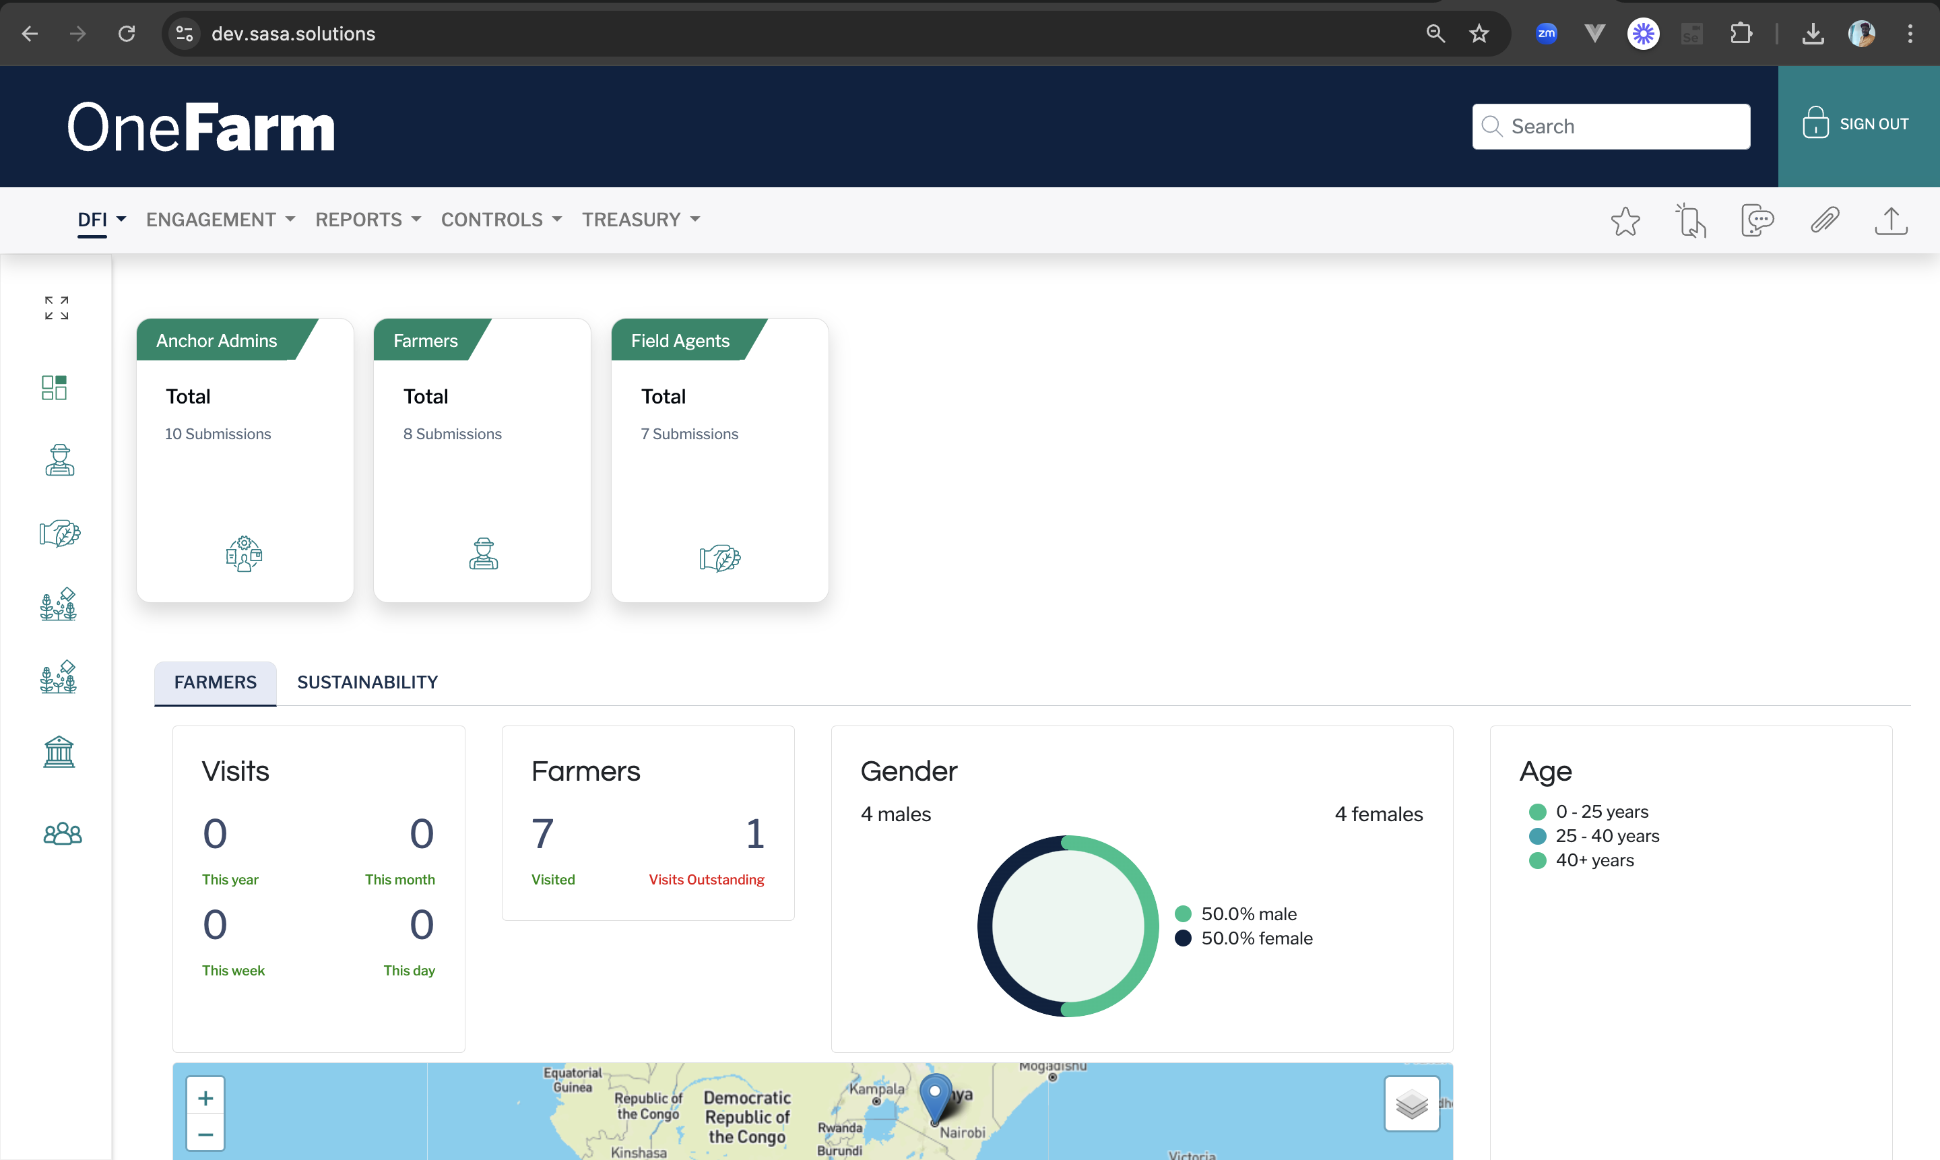Screen dimensions: 1940x1160
Task: Open the bank building icon in sidebar
Action: click(x=59, y=752)
